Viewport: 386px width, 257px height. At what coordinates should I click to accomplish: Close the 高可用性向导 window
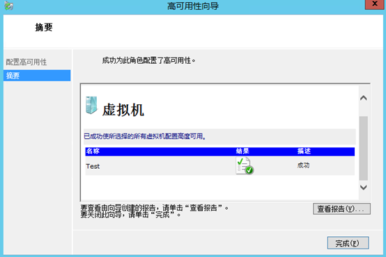tap(374, 4)
